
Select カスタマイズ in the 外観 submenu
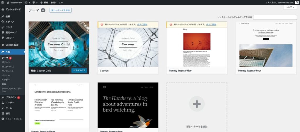tap(8, 67)
